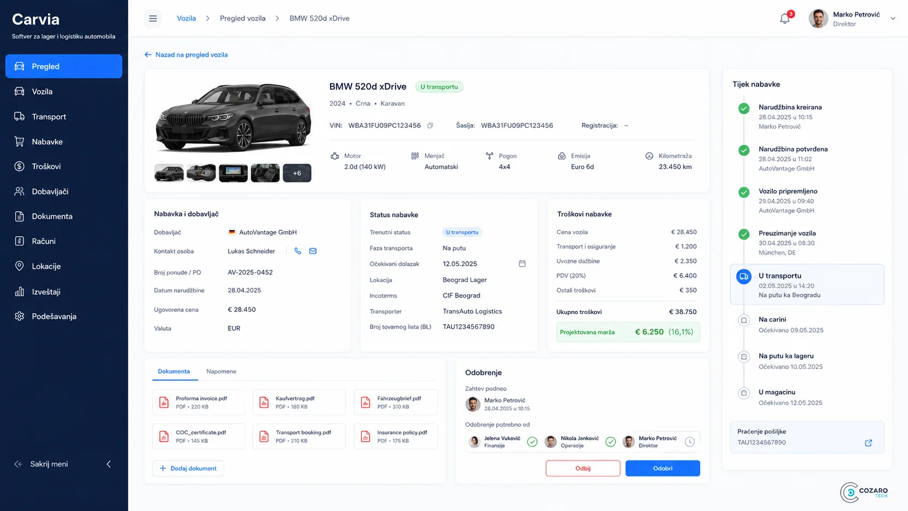Open Dobavljači sidebar section

[x=64, y=191]
